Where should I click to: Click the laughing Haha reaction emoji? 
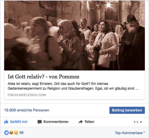pos(11,133)
